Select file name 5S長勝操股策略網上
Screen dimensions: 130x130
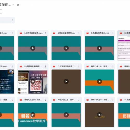tap(33, 66)
